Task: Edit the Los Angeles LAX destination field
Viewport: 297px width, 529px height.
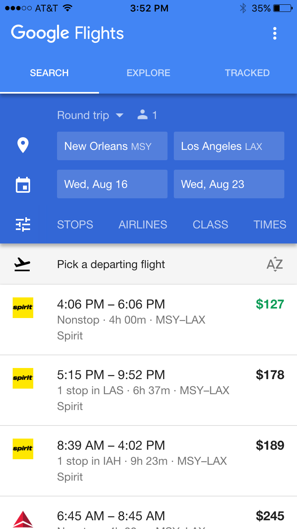Action: coord(229,146)
